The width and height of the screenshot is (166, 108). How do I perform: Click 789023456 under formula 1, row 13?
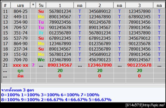(60, 22)
